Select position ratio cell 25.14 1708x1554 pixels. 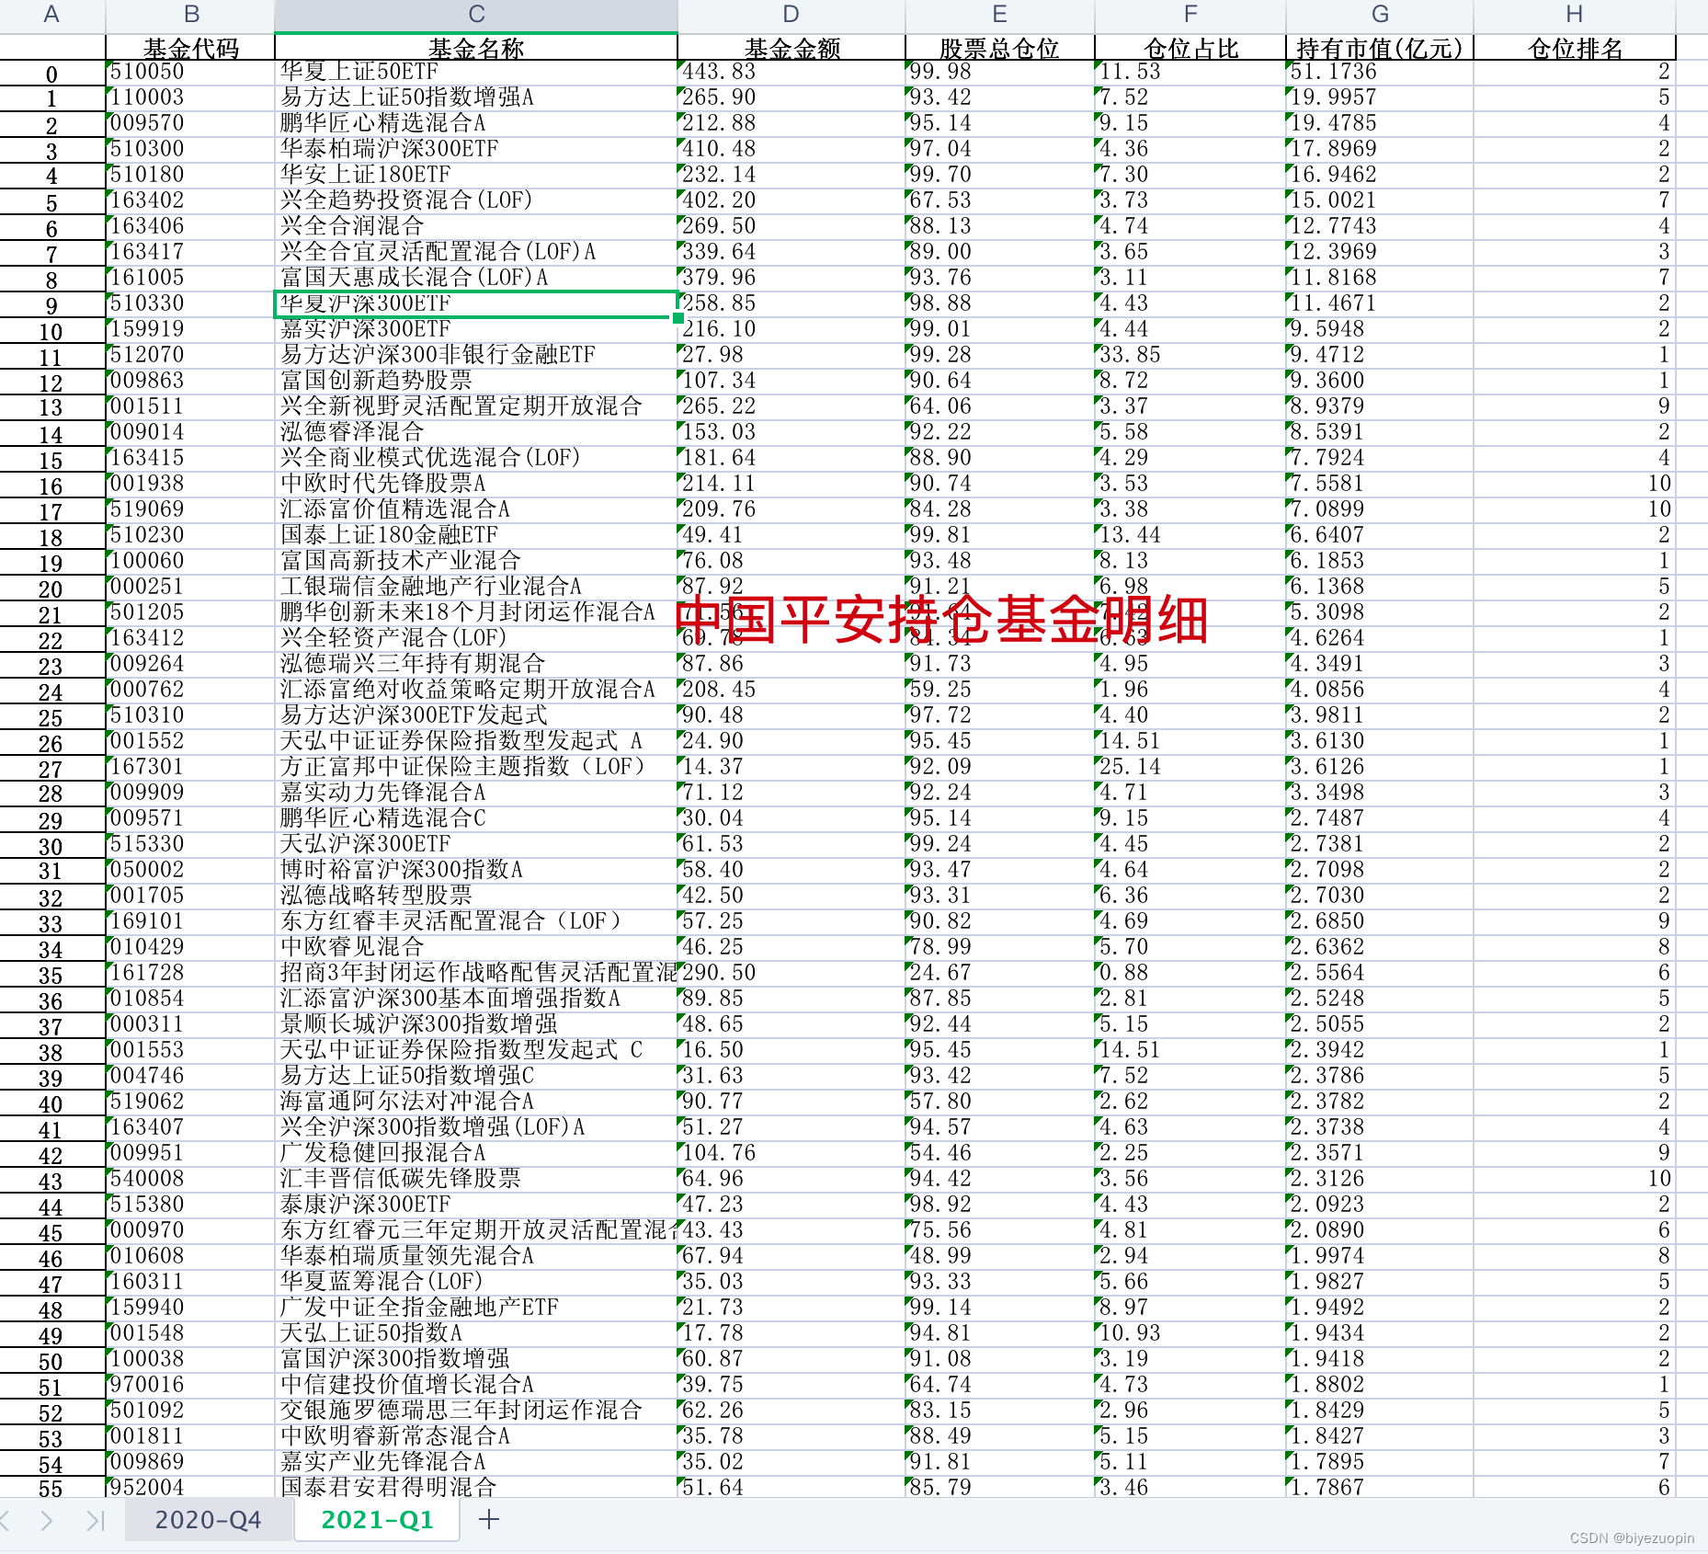pos(1190,767)
